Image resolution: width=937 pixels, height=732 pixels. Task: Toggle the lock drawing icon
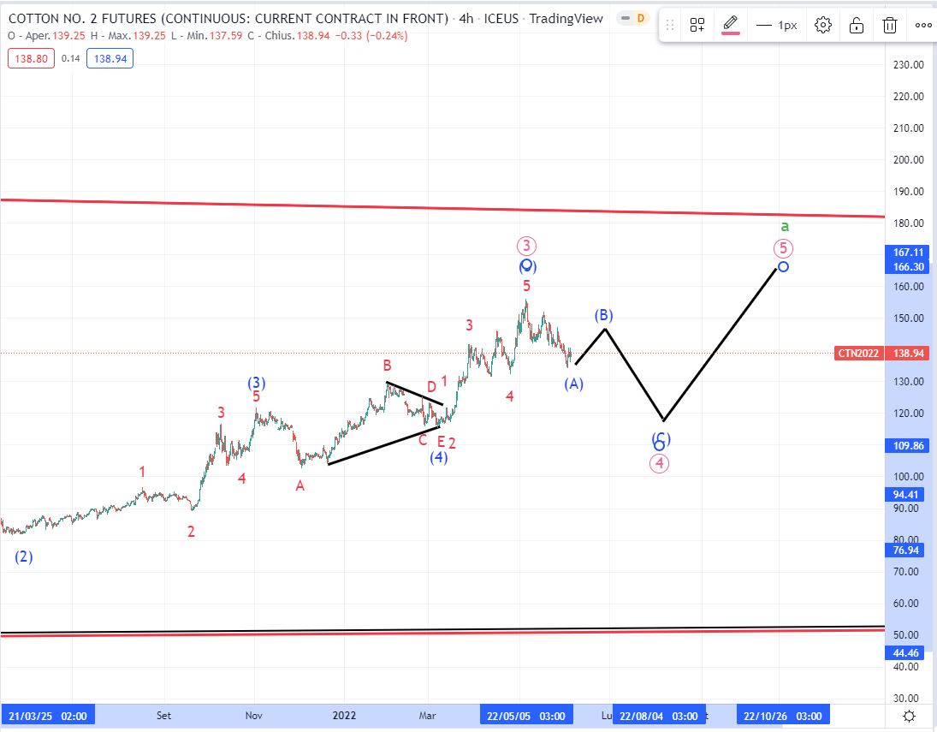857,25
